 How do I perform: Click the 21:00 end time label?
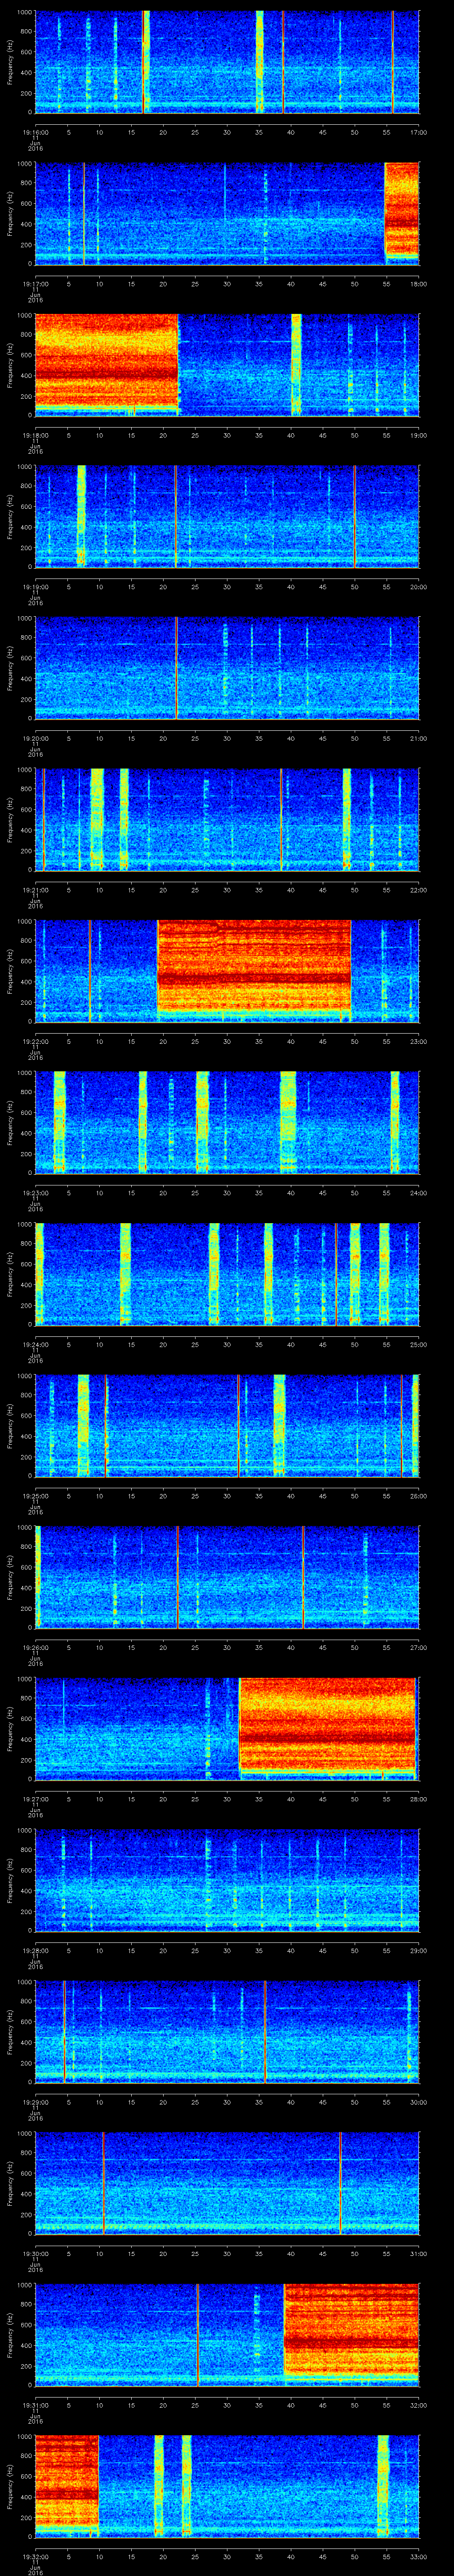click(418, 739)
